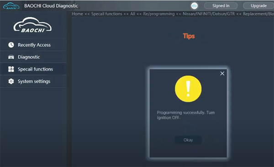Open Recently Access menu item
The image size is (274, 167).
(33, 45)
